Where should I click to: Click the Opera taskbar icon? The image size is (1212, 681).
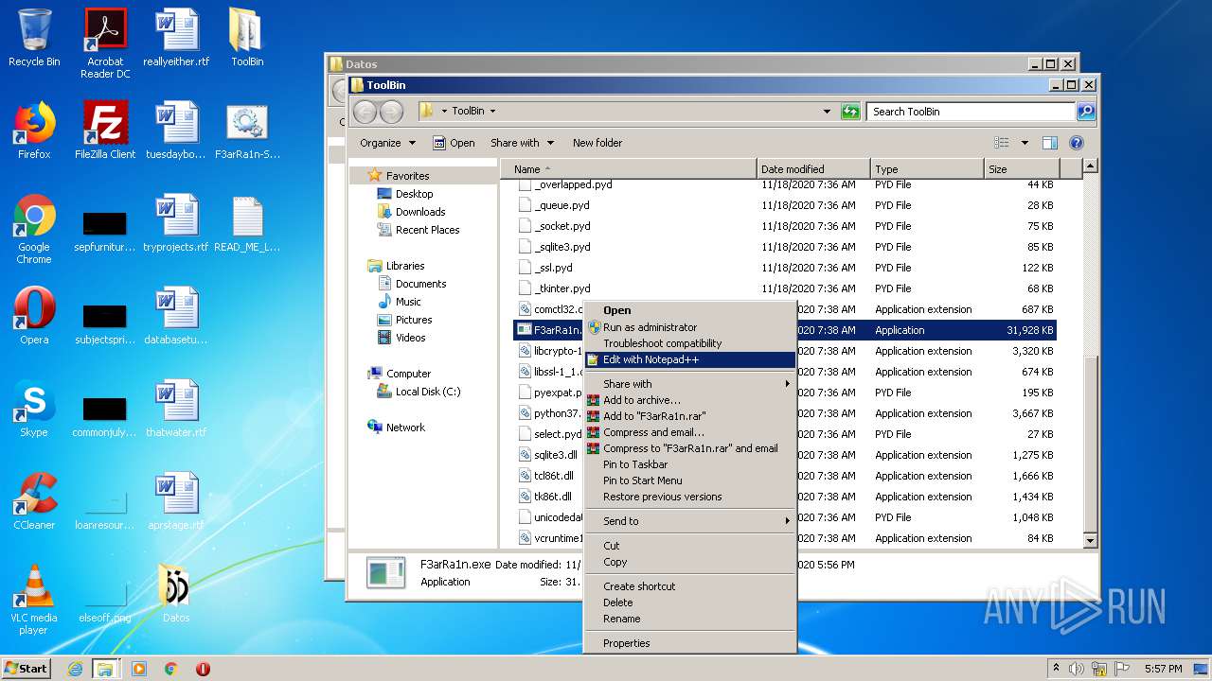(203, 669)
